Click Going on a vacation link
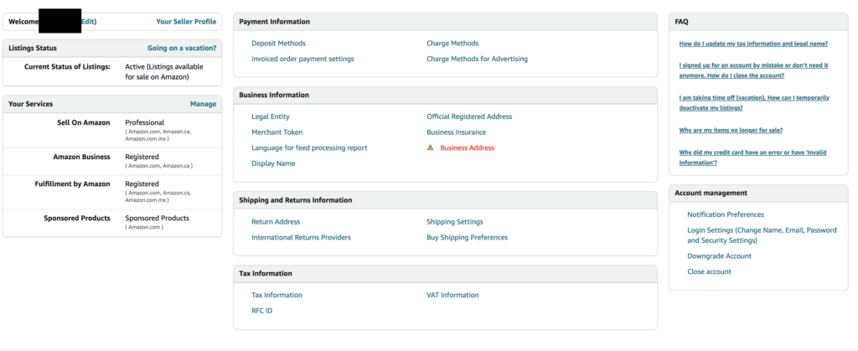This screenshot has width=858, height=351. point(182,48)
